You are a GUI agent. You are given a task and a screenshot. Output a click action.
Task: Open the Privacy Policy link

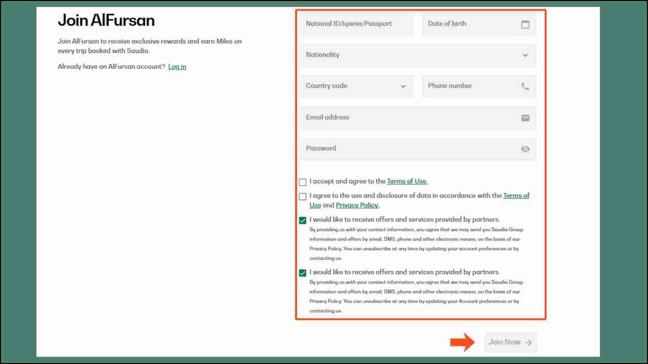(357, 205)
